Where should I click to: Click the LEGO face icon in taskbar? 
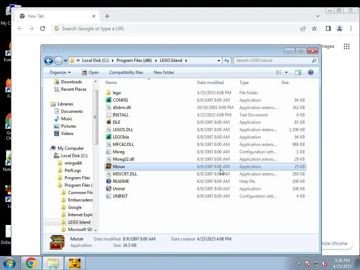75,263
